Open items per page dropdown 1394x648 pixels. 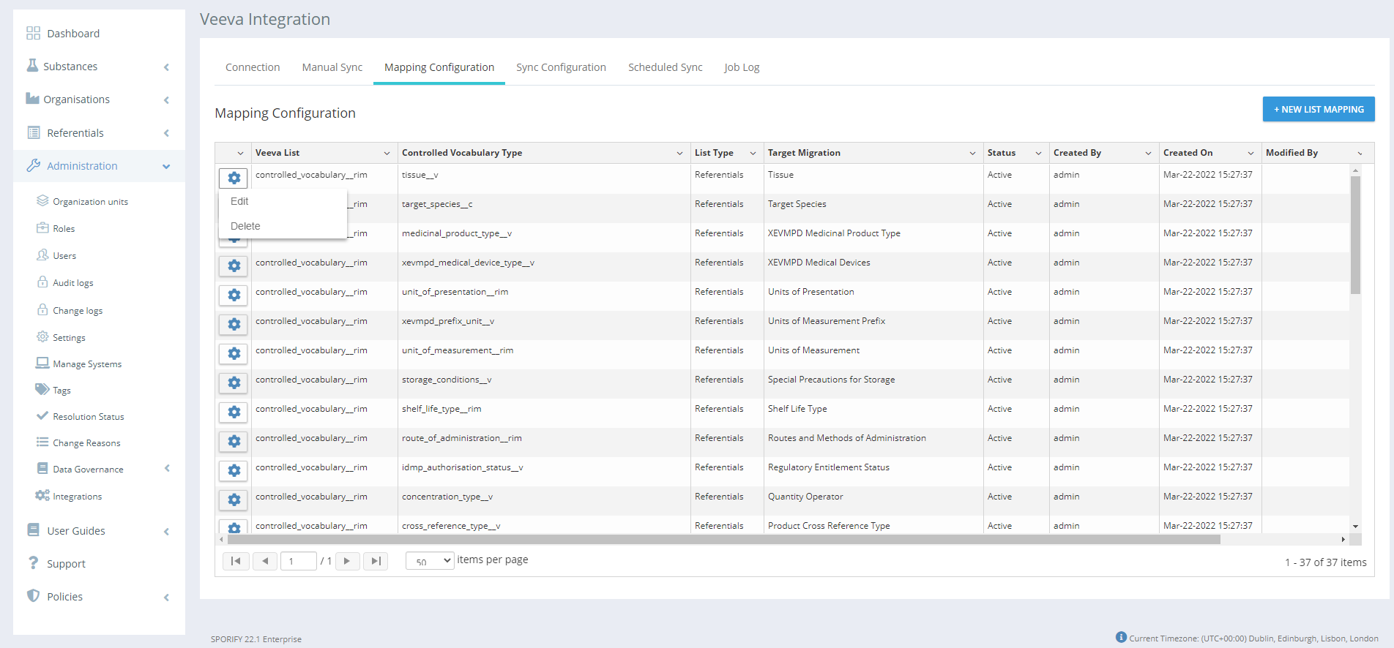point(430,561)
